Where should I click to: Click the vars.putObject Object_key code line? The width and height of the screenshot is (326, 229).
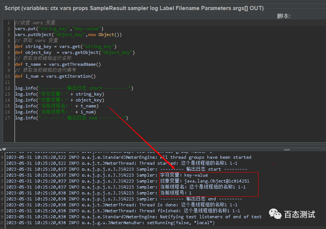tap(68, 35)
